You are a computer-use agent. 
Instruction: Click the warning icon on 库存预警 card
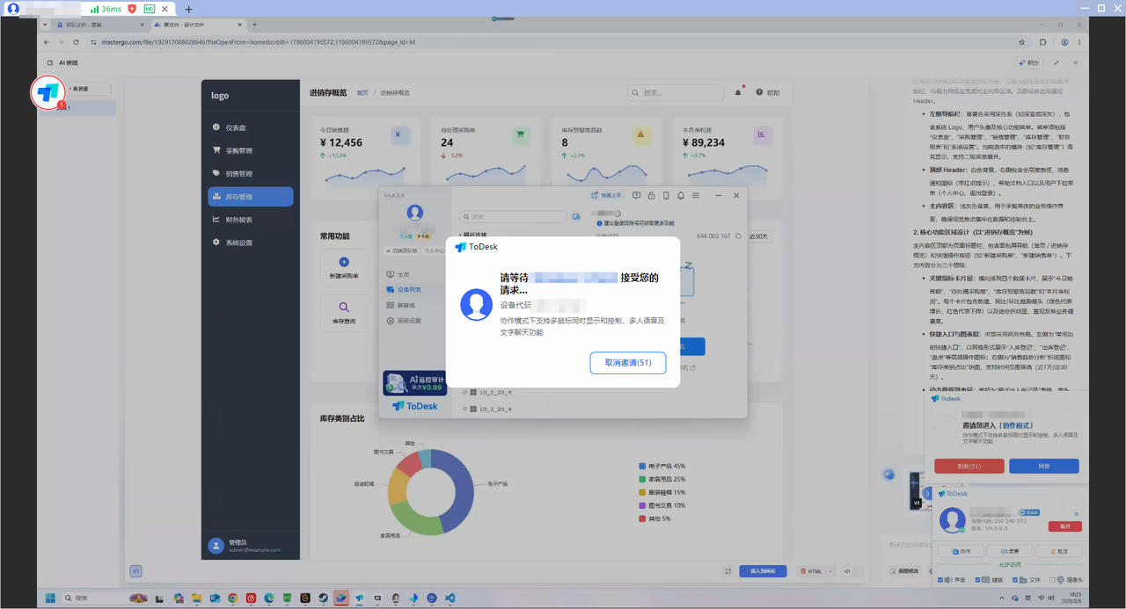pos(641,135)
